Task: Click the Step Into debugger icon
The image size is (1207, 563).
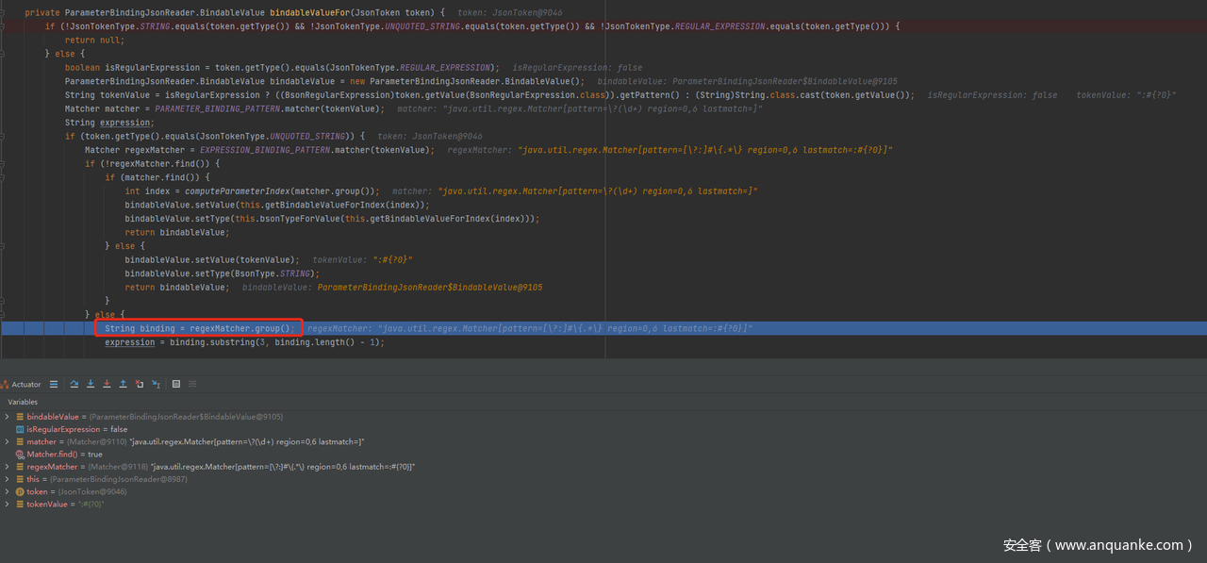Action: pos(91,384)
